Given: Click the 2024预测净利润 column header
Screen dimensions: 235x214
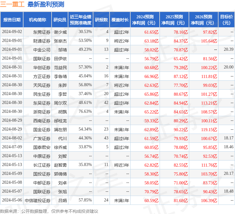Looking at the screenshot, I should pos(145,20).
